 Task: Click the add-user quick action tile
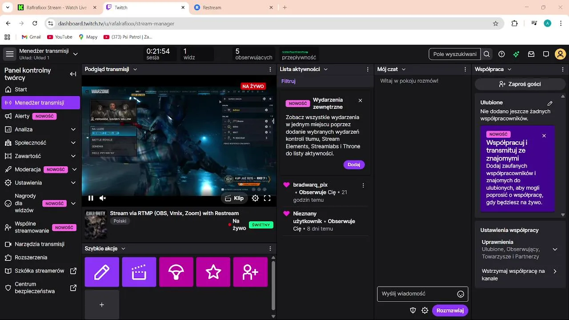coord(250,272)
